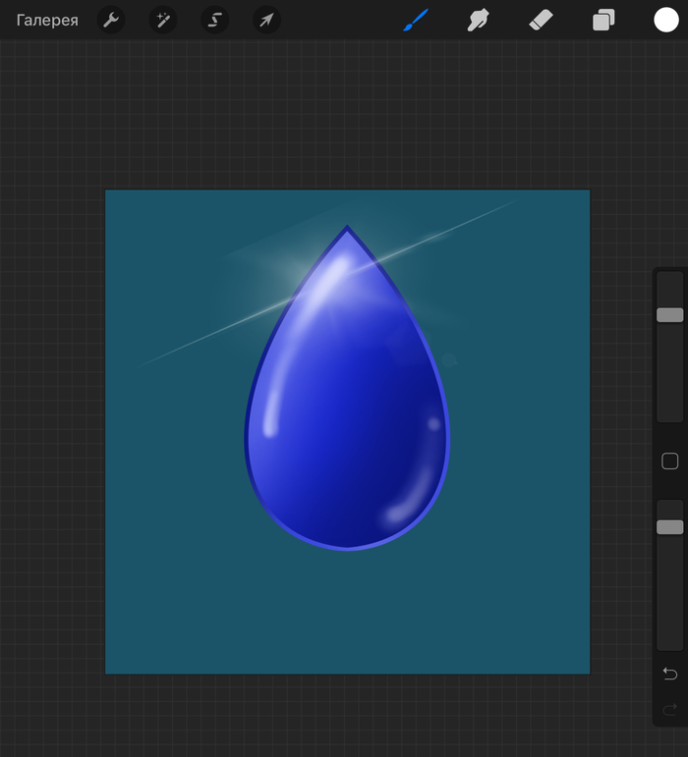Select the Smudge finger tool

tap(478, 20)
